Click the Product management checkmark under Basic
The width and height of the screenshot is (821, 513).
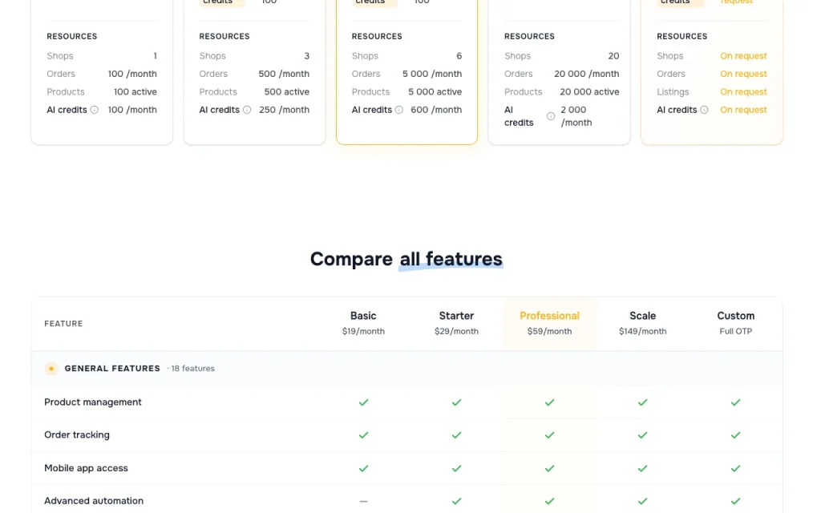(363, 402)
